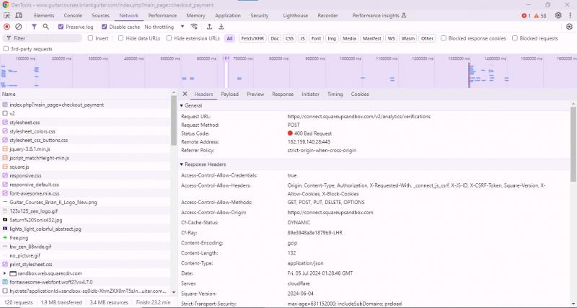Screen dimensions: 577x308
Task: Filter requests by CSS type
Action: [290, 38]
